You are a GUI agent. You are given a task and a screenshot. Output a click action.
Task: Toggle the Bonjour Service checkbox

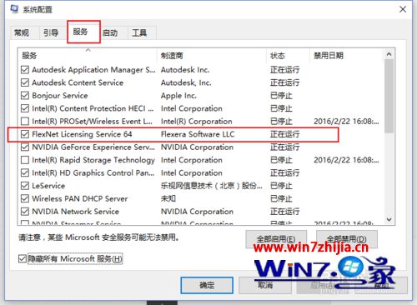(25, 95)
